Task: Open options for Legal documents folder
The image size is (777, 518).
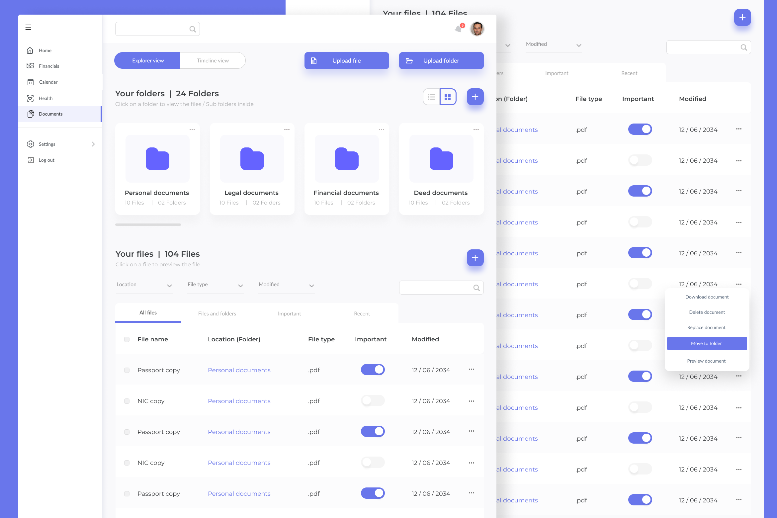Action: pyautogui.click(x=287, y=129)
